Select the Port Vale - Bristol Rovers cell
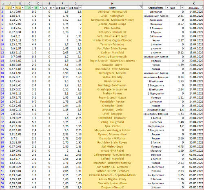The width and height of the screenshot is (204, 190). [112, 49]
